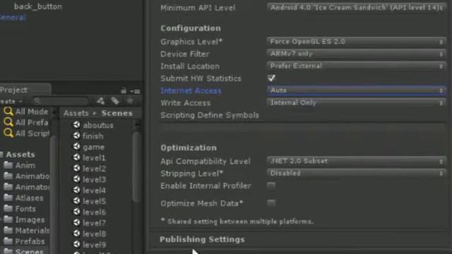Expand the Publishing Settings section

(202, 239)
